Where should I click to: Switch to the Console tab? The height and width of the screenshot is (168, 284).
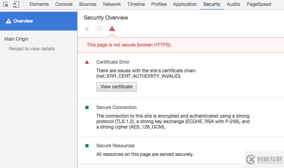point(64,4)
